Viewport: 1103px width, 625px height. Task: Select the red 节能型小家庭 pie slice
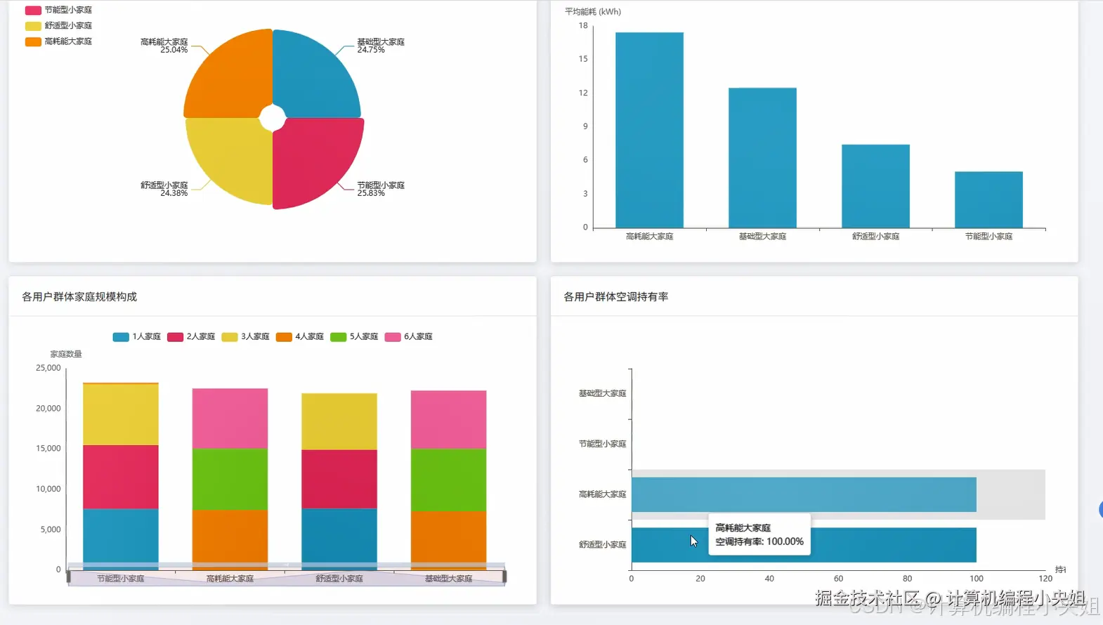pyautogui.click(x=313, y=160)
